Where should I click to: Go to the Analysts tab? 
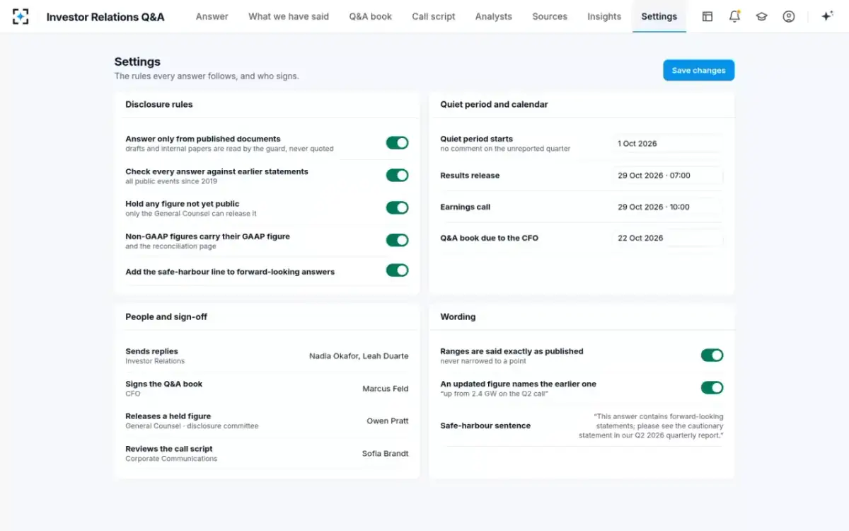(x=493, y=16)
